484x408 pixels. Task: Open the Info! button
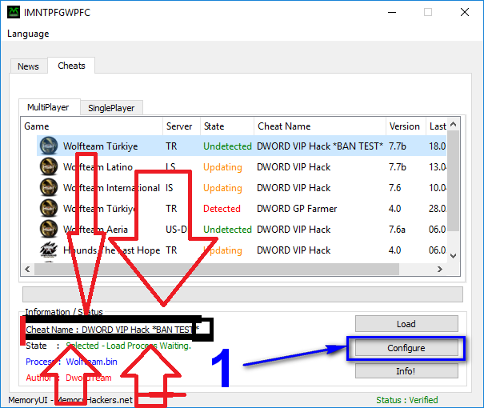click(x=406, y=370)
